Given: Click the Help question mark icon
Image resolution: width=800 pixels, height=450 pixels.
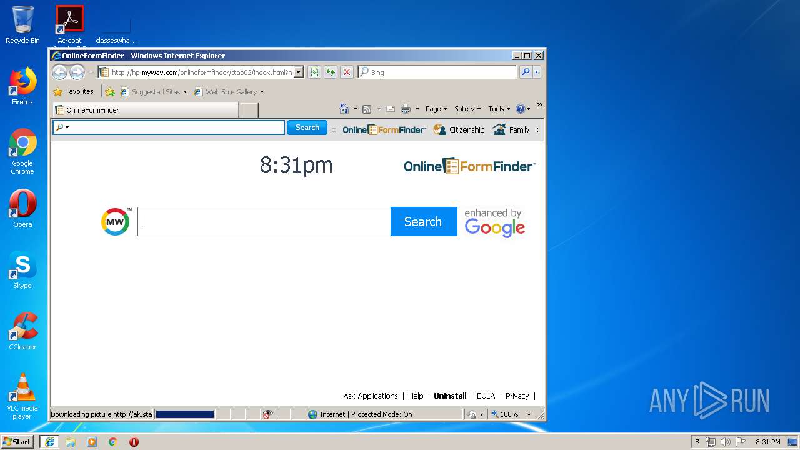Looking at the screenshot, I should (521, 109).
